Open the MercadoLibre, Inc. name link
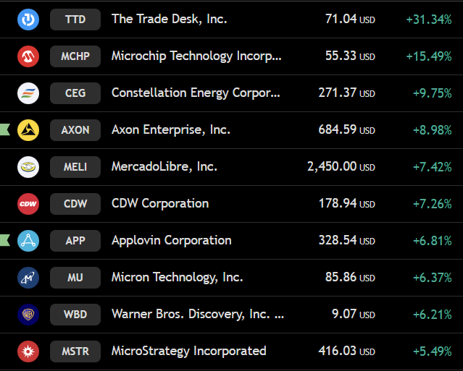 pyautogui.click(x=164, y=166)
